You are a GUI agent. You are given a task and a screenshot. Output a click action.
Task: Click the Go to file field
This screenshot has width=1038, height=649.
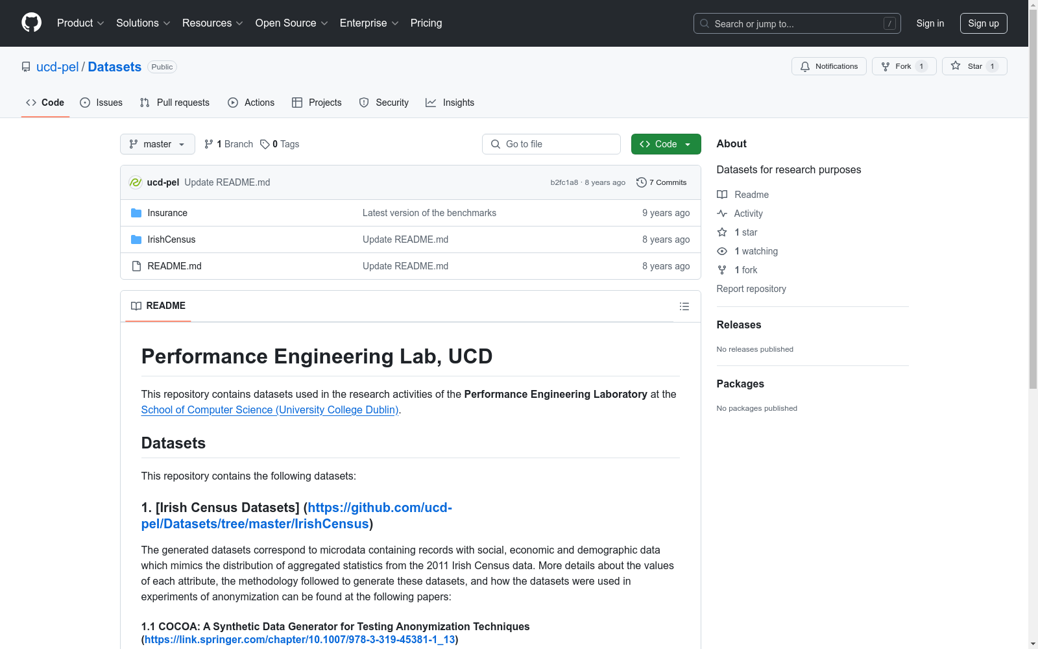click(551, 144)
